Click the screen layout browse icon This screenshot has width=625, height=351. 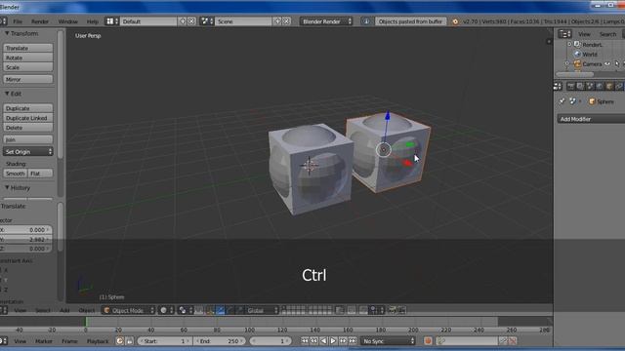pyautogui.click(x=112, y=21)
